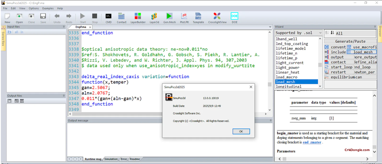Click the Undo arrow icon
Screen dimensions: 382x164
[x=57, y=16]
